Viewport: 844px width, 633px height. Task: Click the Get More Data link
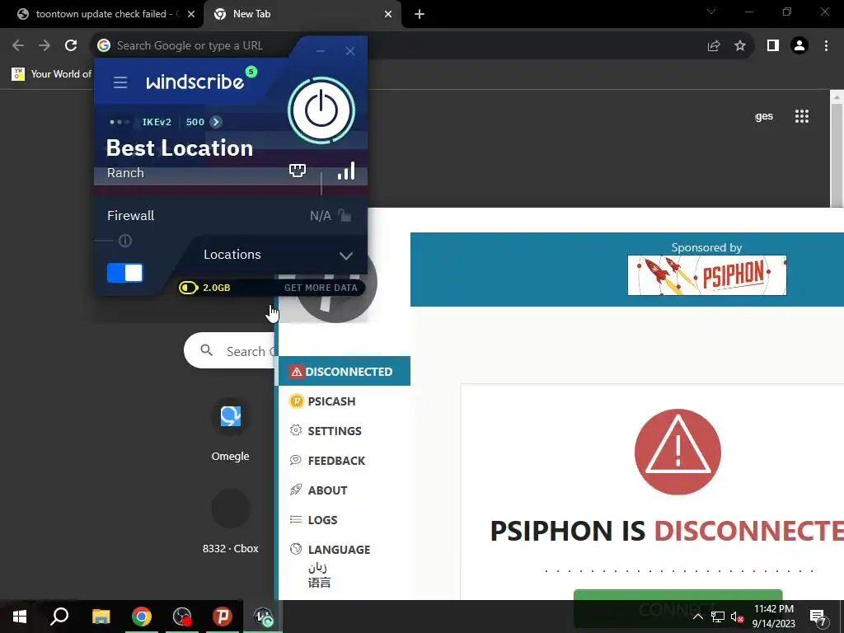click(321, 288)
